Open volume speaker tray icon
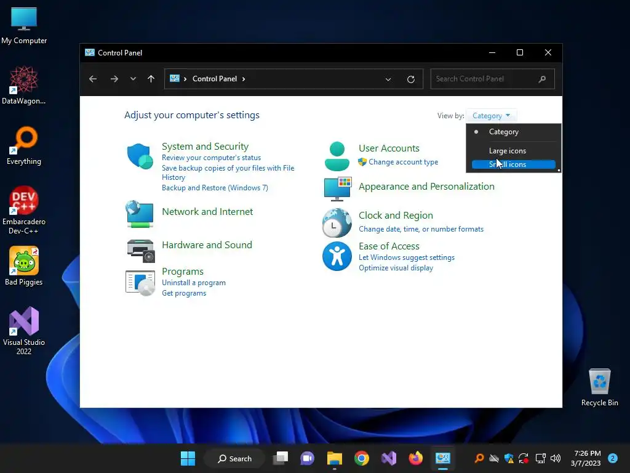The image size is (630, 473). pos(556,458)
